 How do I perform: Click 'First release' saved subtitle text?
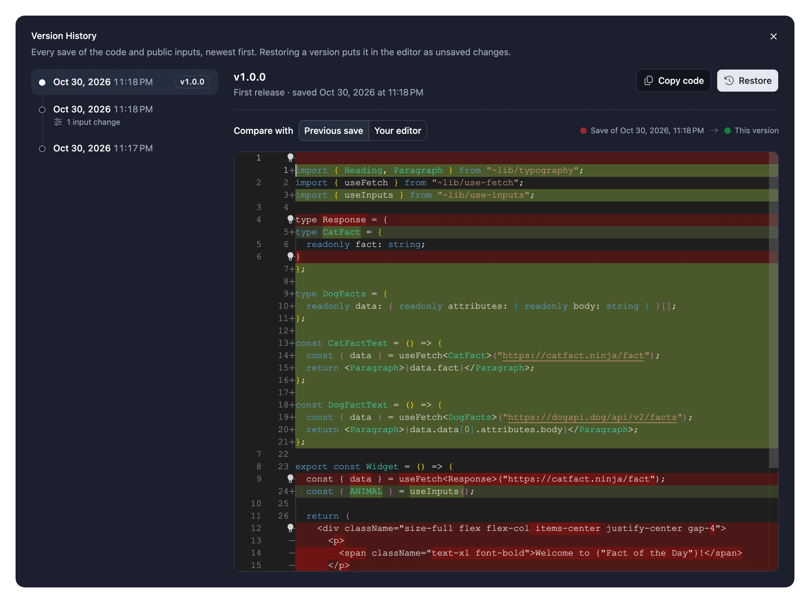coord(328,92)
